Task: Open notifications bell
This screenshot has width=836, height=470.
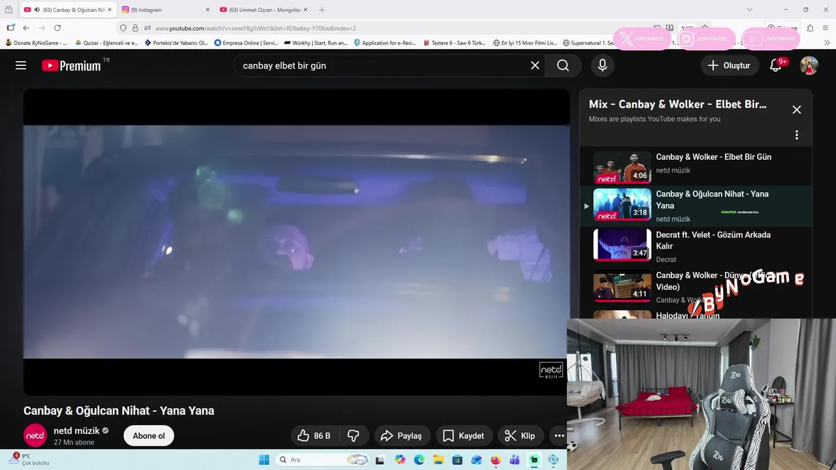Action: [776, 65]
